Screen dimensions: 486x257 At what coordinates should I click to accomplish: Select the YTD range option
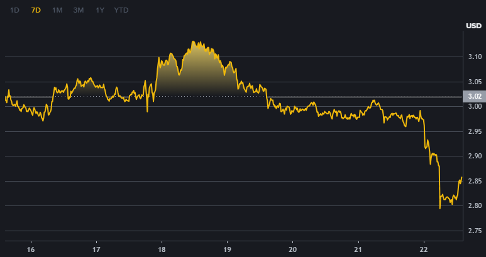(x=121, y=11)
